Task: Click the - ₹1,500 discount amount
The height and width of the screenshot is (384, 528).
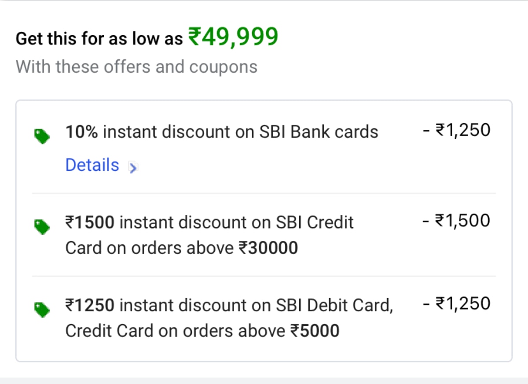Action: (x=456, y=221)
